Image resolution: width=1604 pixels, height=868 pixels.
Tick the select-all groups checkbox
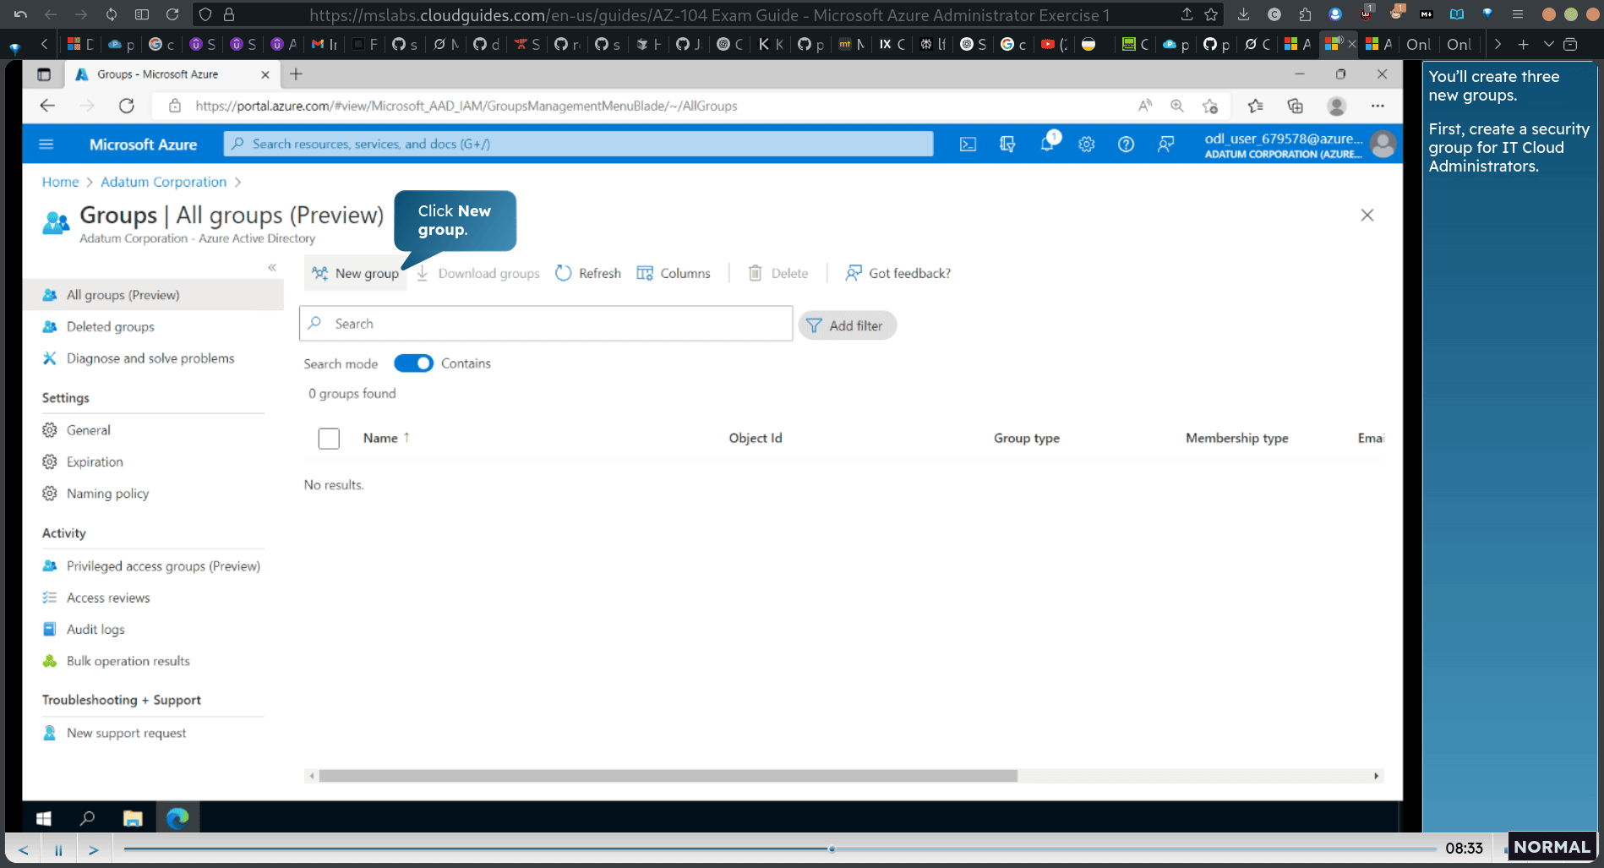click(329, 439)
